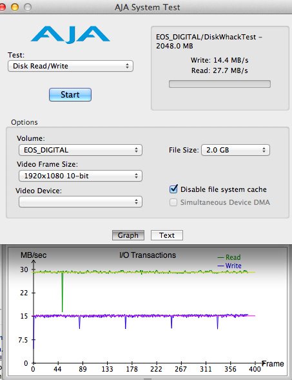Click the File Size label
Viewport: 292px width, 380px height.
[184, 150]
